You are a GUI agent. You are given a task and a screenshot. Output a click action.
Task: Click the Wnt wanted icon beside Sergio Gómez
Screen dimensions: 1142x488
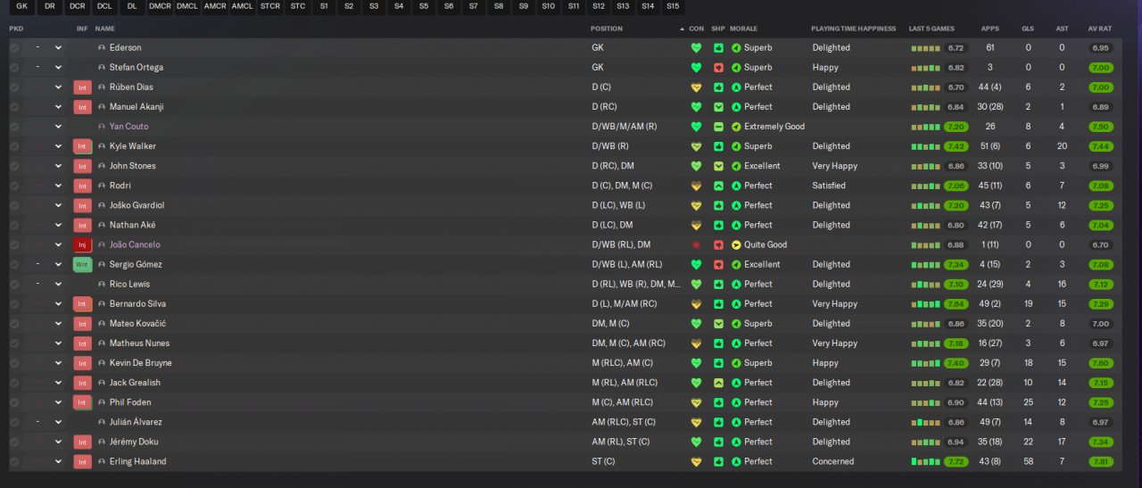[82, 264]
